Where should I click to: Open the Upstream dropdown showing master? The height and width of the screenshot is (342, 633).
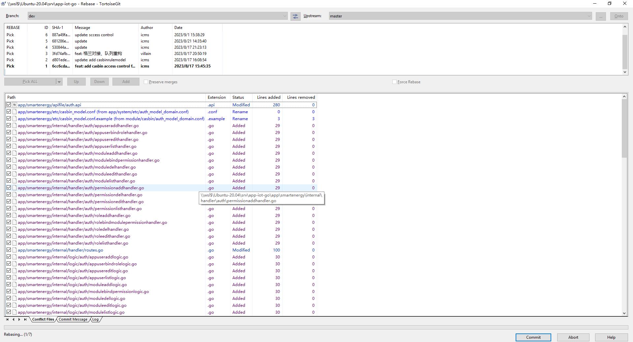coord(589,16)
